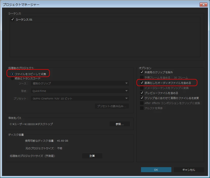
Task: Toggle クリップ名に合わせて実際のファイル名を変更 checkbox
Action: coord(142,98)
